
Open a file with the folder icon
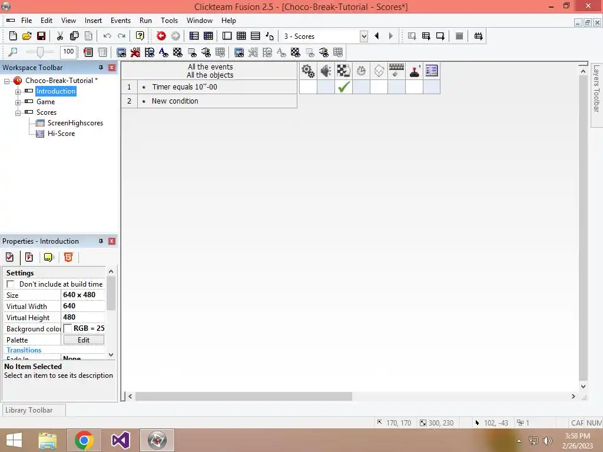[x=27, y=36]
